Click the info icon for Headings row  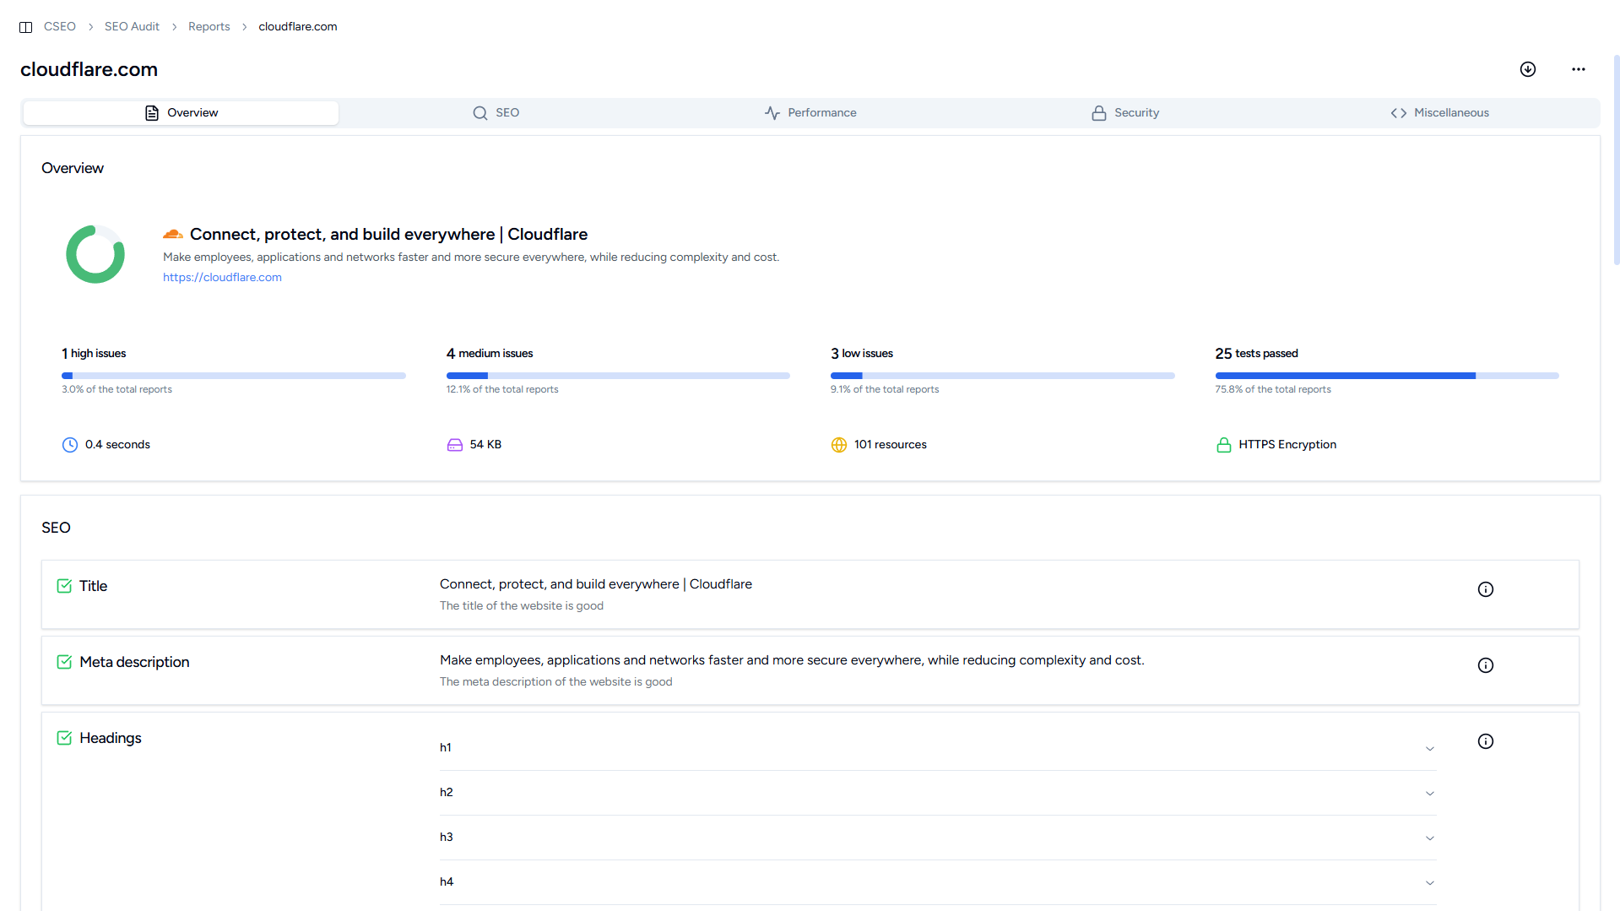tap(1485, 741)
